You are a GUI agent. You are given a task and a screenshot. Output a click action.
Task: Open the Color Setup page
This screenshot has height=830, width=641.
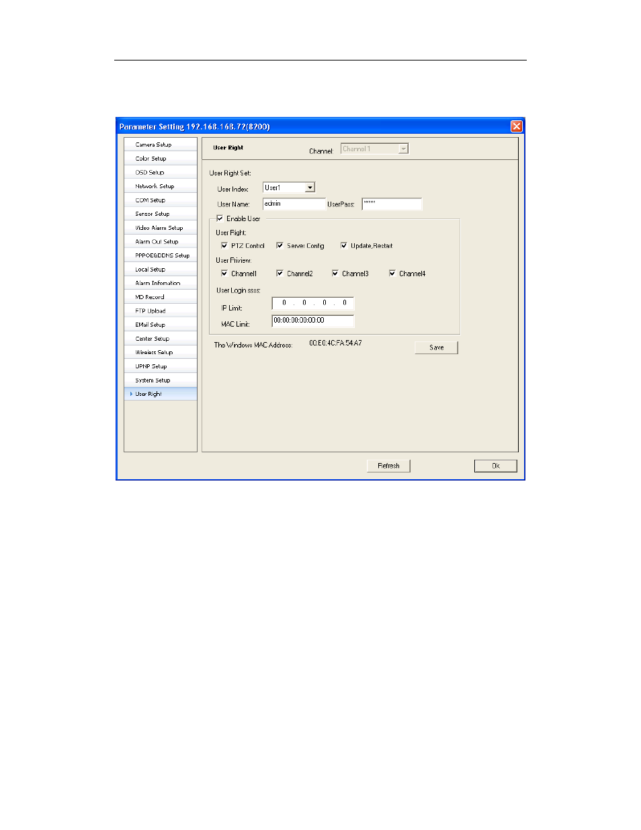pos(161,159)
